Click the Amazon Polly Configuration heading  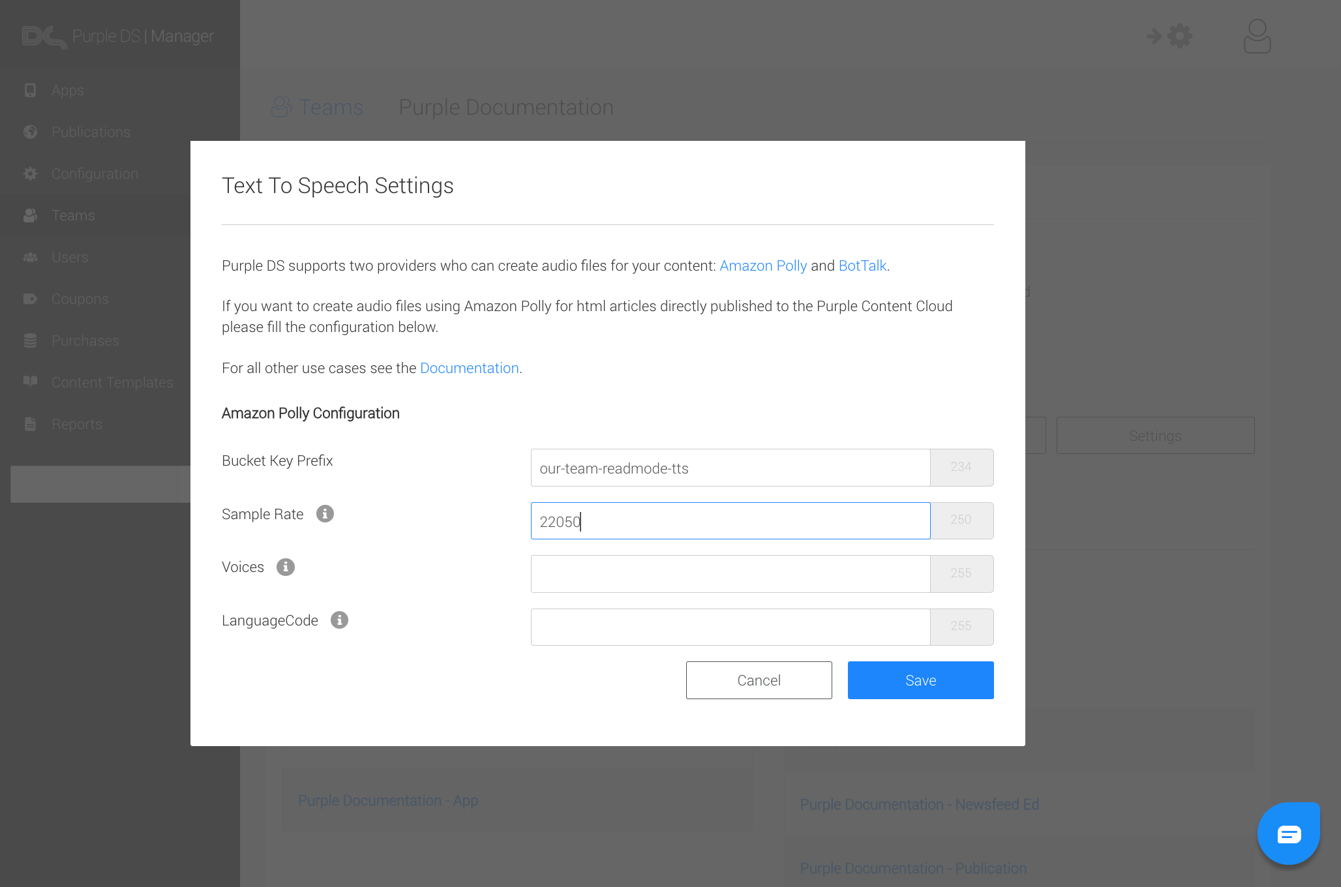pyautogui.click(x=310, y=413)
